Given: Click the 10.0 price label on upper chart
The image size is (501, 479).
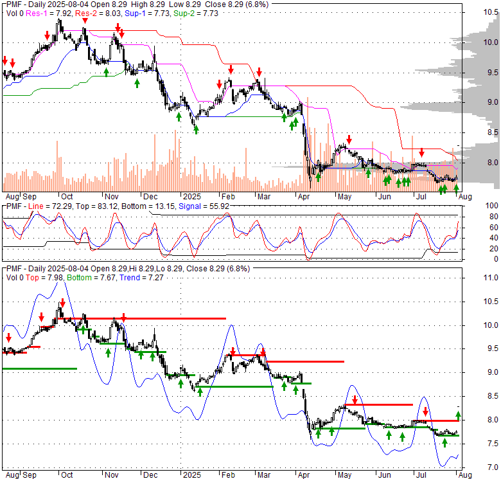Looking at the screenshot, I should point(491,42).
